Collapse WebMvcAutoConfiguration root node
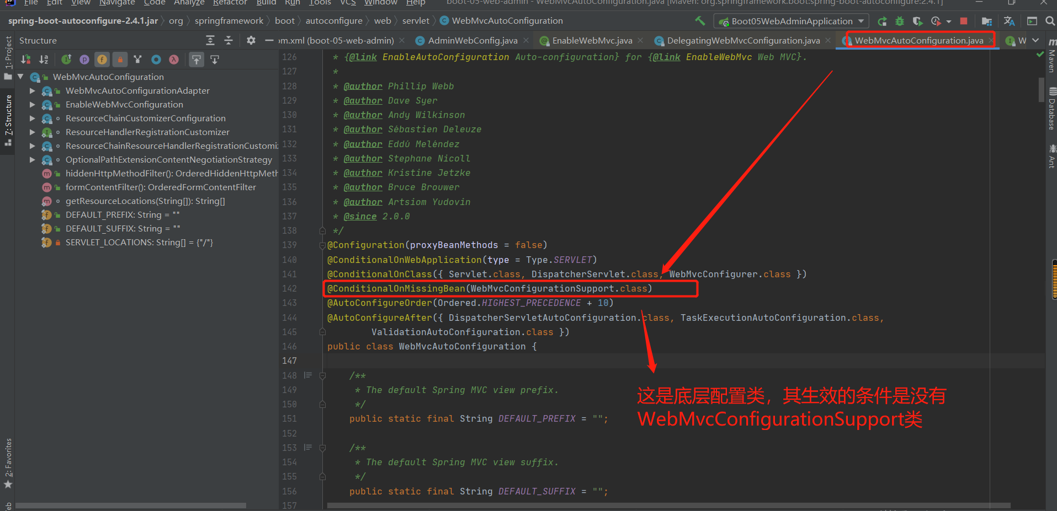Image resolution: width=1057 pixels, height=511 pixels. [x=20, y=77]
